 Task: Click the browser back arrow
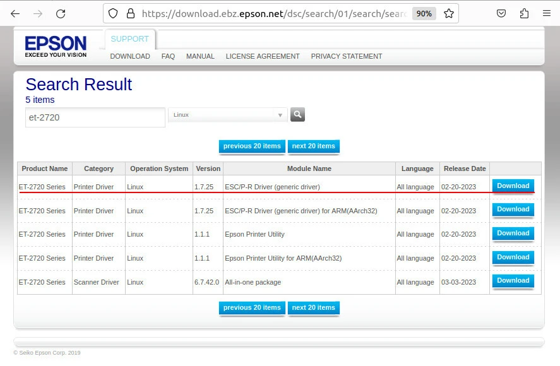(15, 13)
